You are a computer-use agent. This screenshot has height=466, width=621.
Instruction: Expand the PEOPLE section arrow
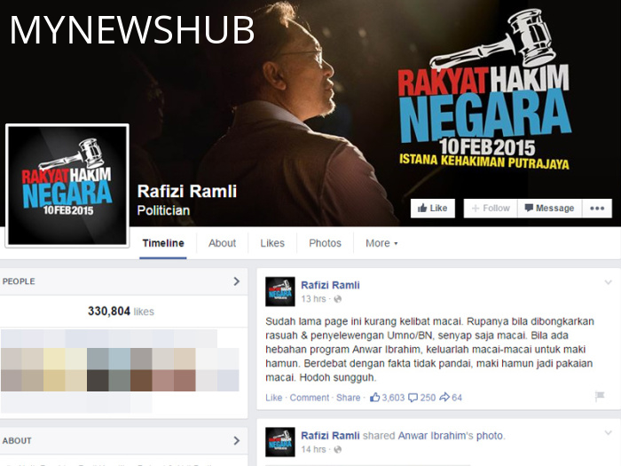pyautogui.click(x=236, y=281)
